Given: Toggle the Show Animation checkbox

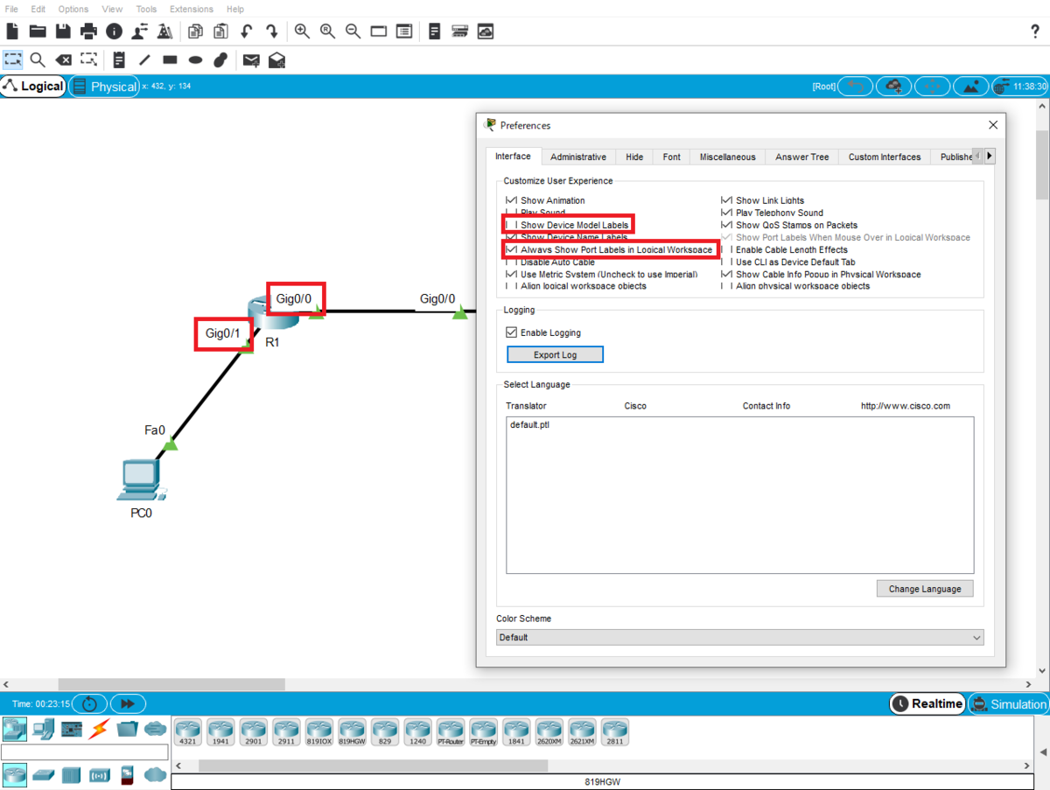Looking at the screenshot, I should click(512, 200).
